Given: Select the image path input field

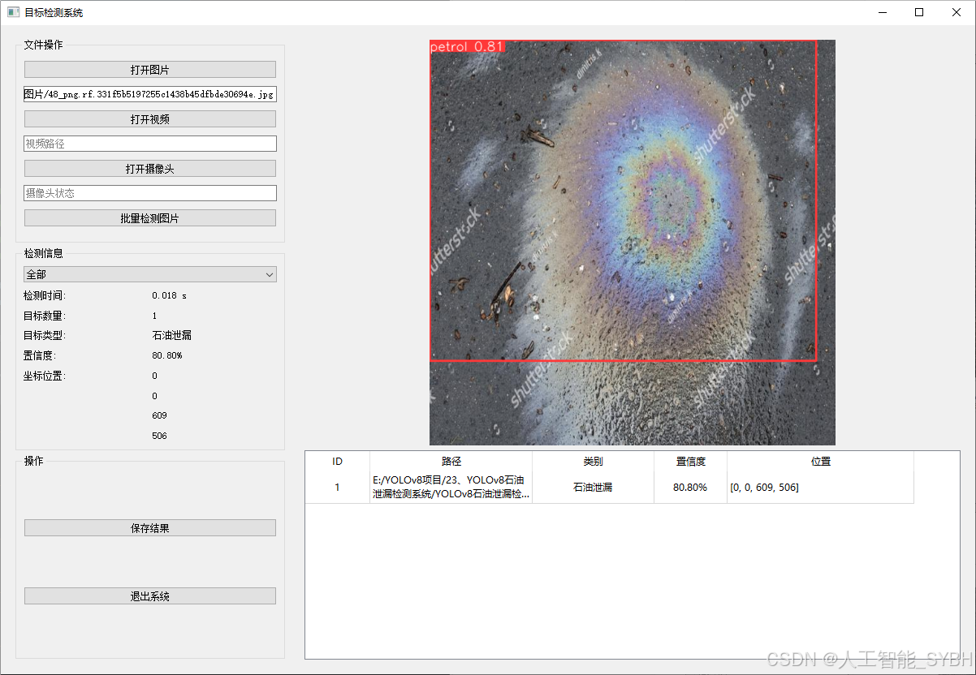Looking at the screenshot, I should pos(150,94).
